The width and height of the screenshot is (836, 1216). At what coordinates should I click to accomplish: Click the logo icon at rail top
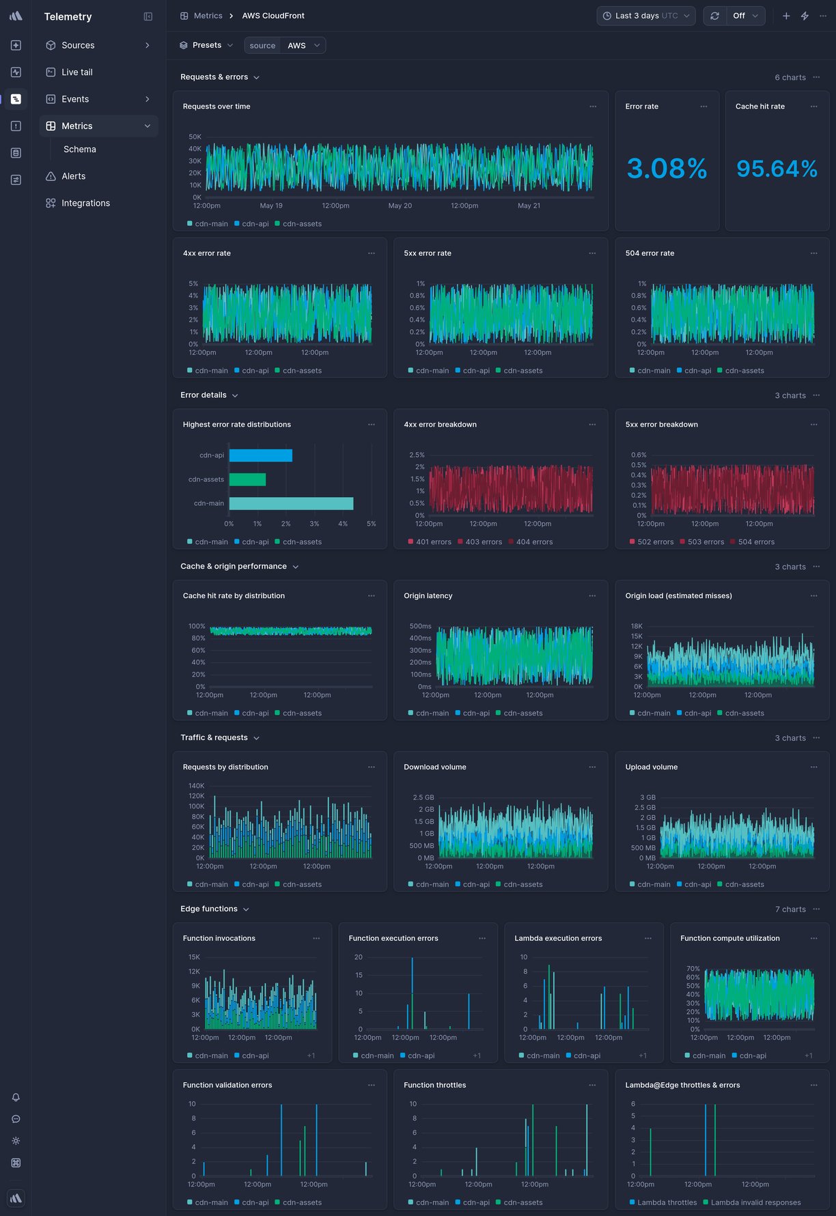(16, 16)
